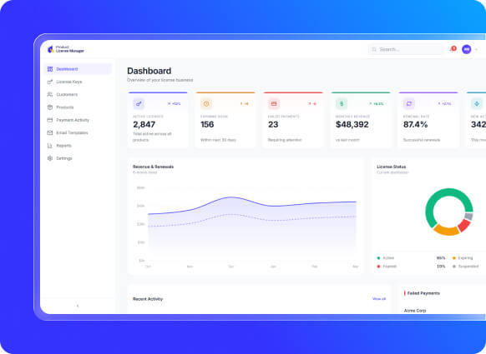Open the Reports page

tap(78, 145)
